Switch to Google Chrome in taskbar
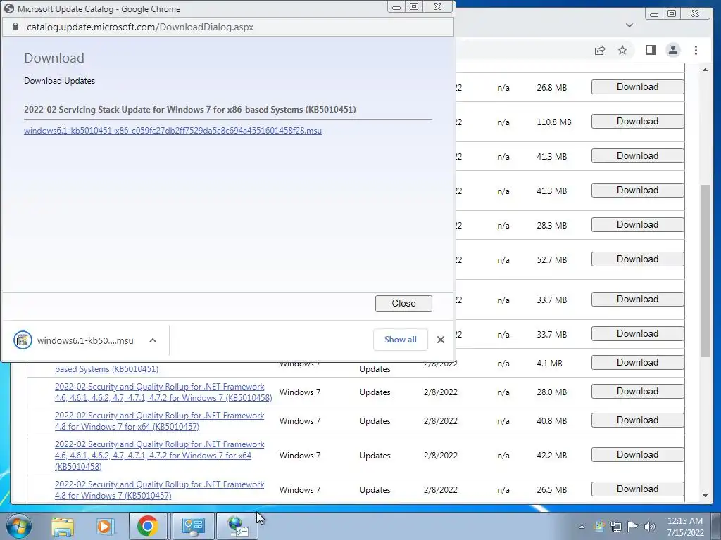This screenshot has height=540, width=721. pyautogui.click(x=148, y=526)
